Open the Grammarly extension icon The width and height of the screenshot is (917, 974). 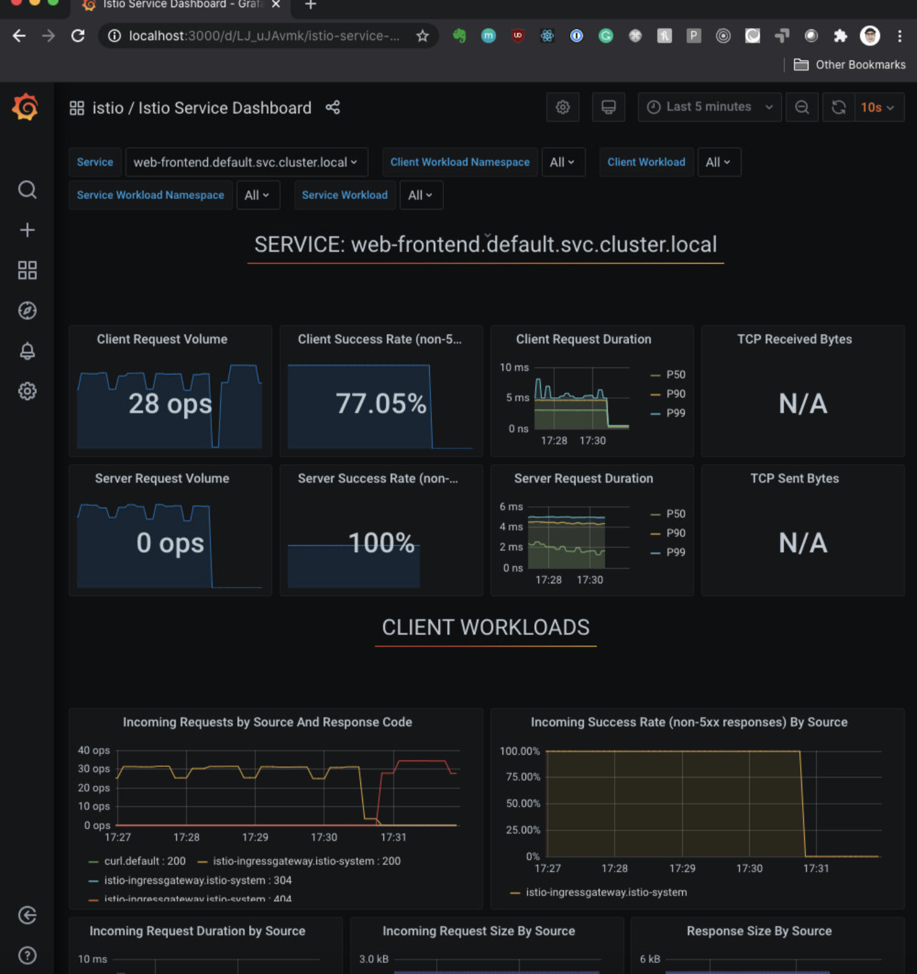pos(605,36)
